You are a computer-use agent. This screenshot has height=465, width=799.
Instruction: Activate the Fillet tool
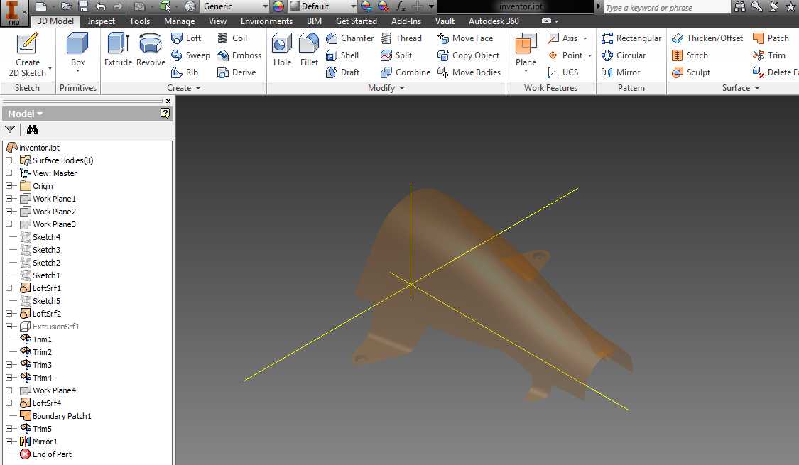tap(309, 50)
